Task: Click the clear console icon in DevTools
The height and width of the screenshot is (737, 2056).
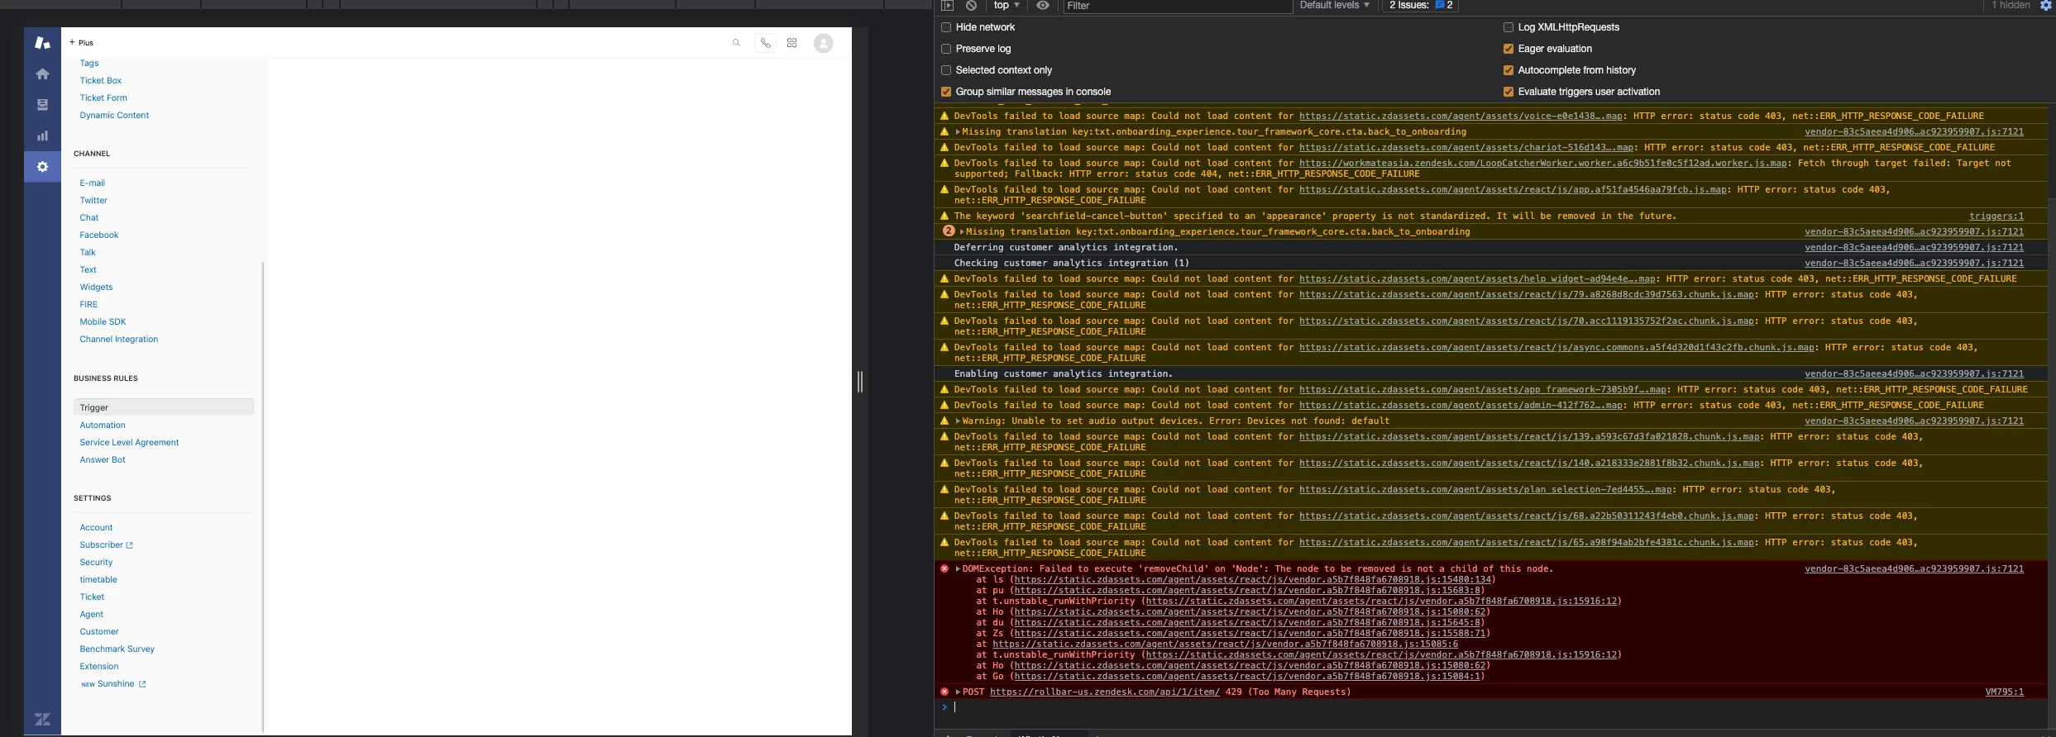Action: coord(972,5)
